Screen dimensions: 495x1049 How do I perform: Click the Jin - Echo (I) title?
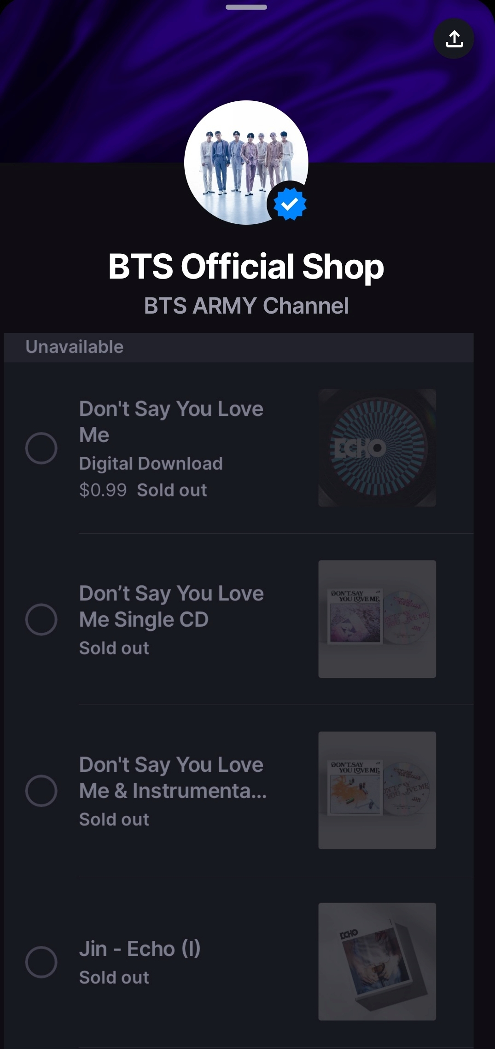click(140, 949)
